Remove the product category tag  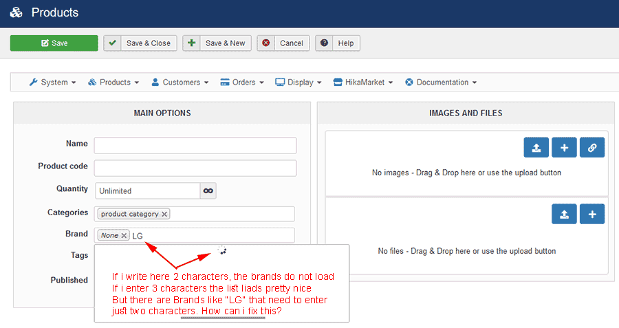tap(164, 214)
